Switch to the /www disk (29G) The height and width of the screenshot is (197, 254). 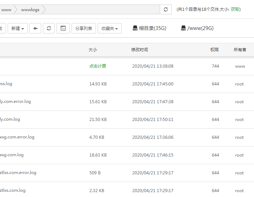click(197, 28)
